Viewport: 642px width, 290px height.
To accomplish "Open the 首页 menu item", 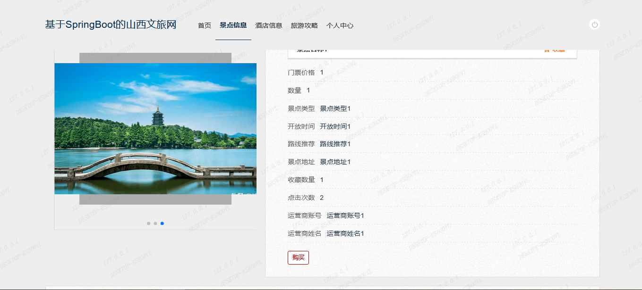I will coord(205,25).
